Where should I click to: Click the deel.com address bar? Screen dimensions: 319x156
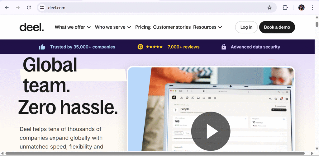point(157,8)
